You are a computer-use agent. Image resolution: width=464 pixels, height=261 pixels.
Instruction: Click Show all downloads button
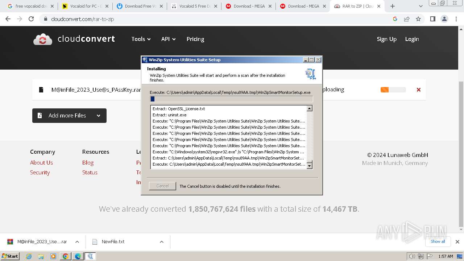click(x=438, y=241)
